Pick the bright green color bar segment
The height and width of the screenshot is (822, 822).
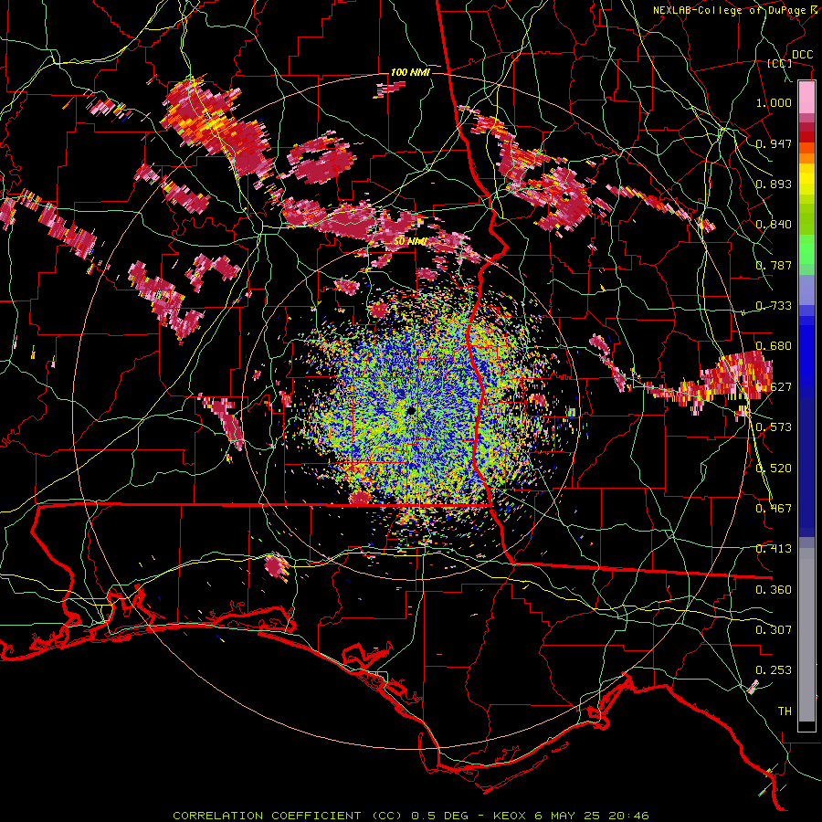pos(806,249)
